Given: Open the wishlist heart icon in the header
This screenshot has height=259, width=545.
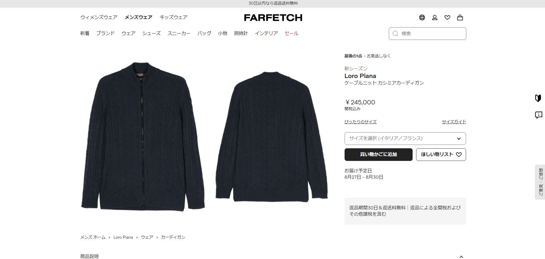Looking at the screenshot, I should click(447, 17).
